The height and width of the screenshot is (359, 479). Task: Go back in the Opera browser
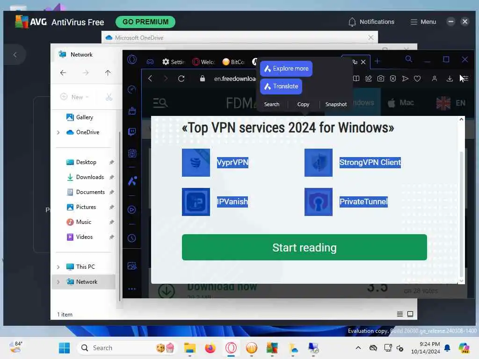point(150,79)
